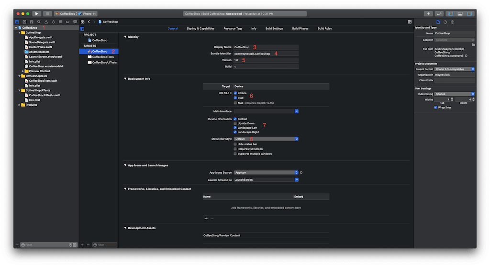
Task: Select the CoffeeShopTests target
Action: coord(99,57)
